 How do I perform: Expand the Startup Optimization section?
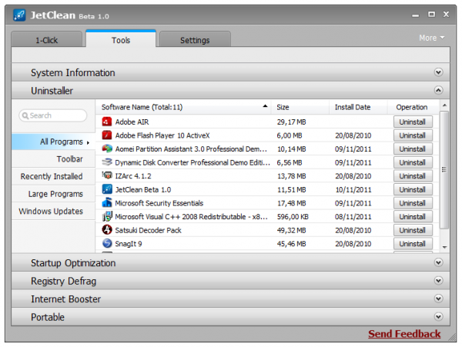(438, 262)
